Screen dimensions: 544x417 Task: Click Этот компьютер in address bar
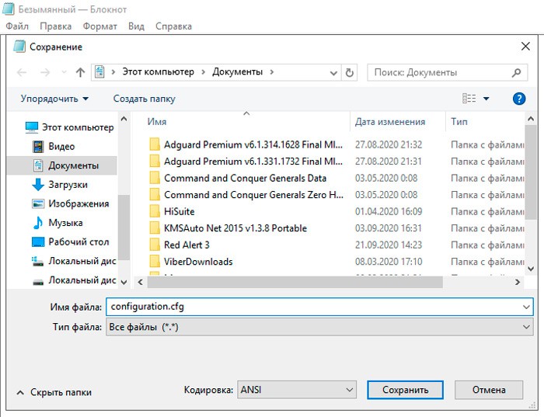(x=158, y=72)
